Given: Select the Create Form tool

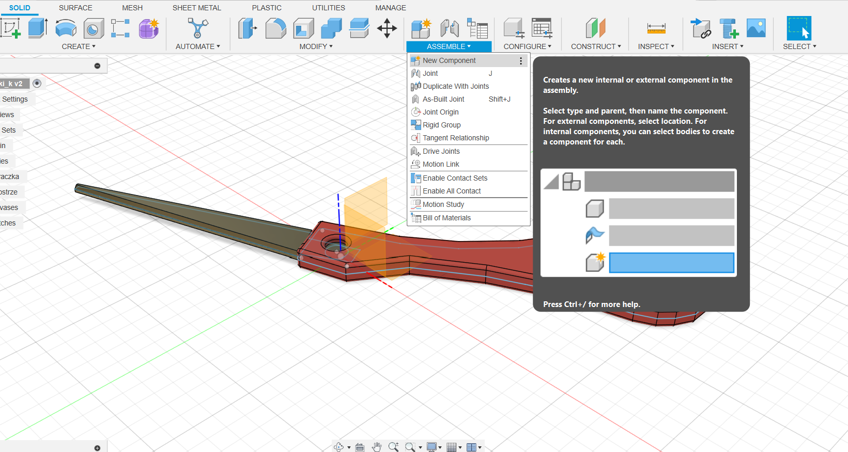Looking at the screenshot, I should pos(149,28).
